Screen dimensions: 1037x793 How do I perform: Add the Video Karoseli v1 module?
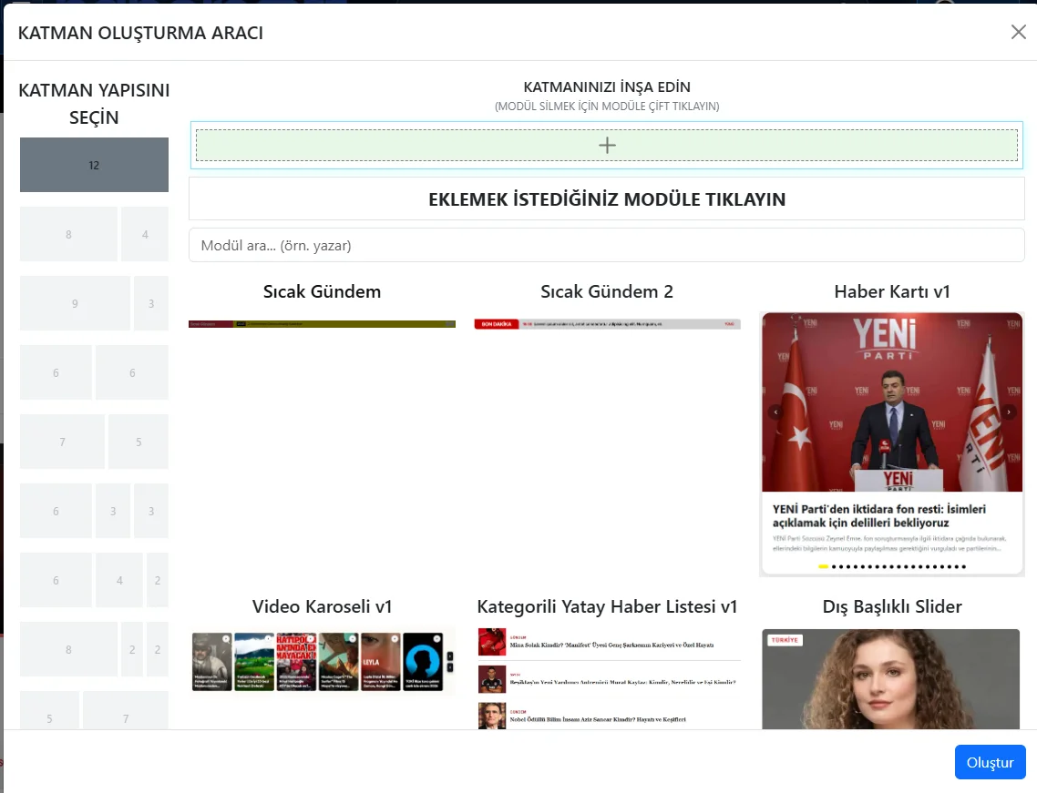point(322,662)
